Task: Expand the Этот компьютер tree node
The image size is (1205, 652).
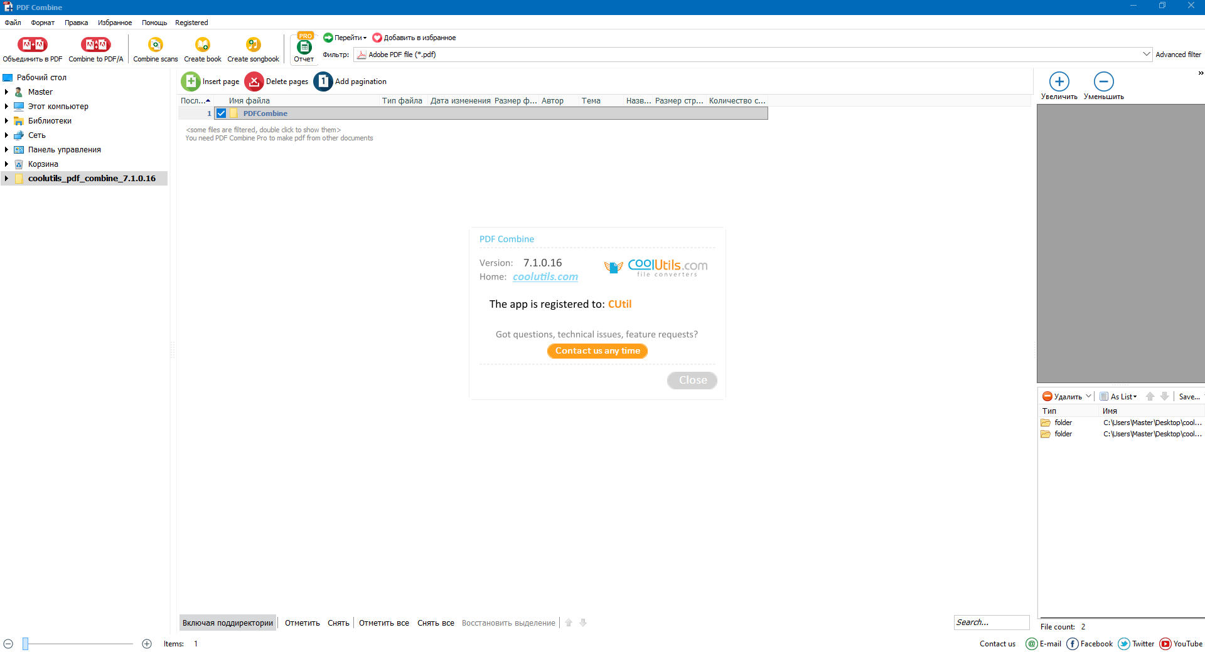Action: 6,107
